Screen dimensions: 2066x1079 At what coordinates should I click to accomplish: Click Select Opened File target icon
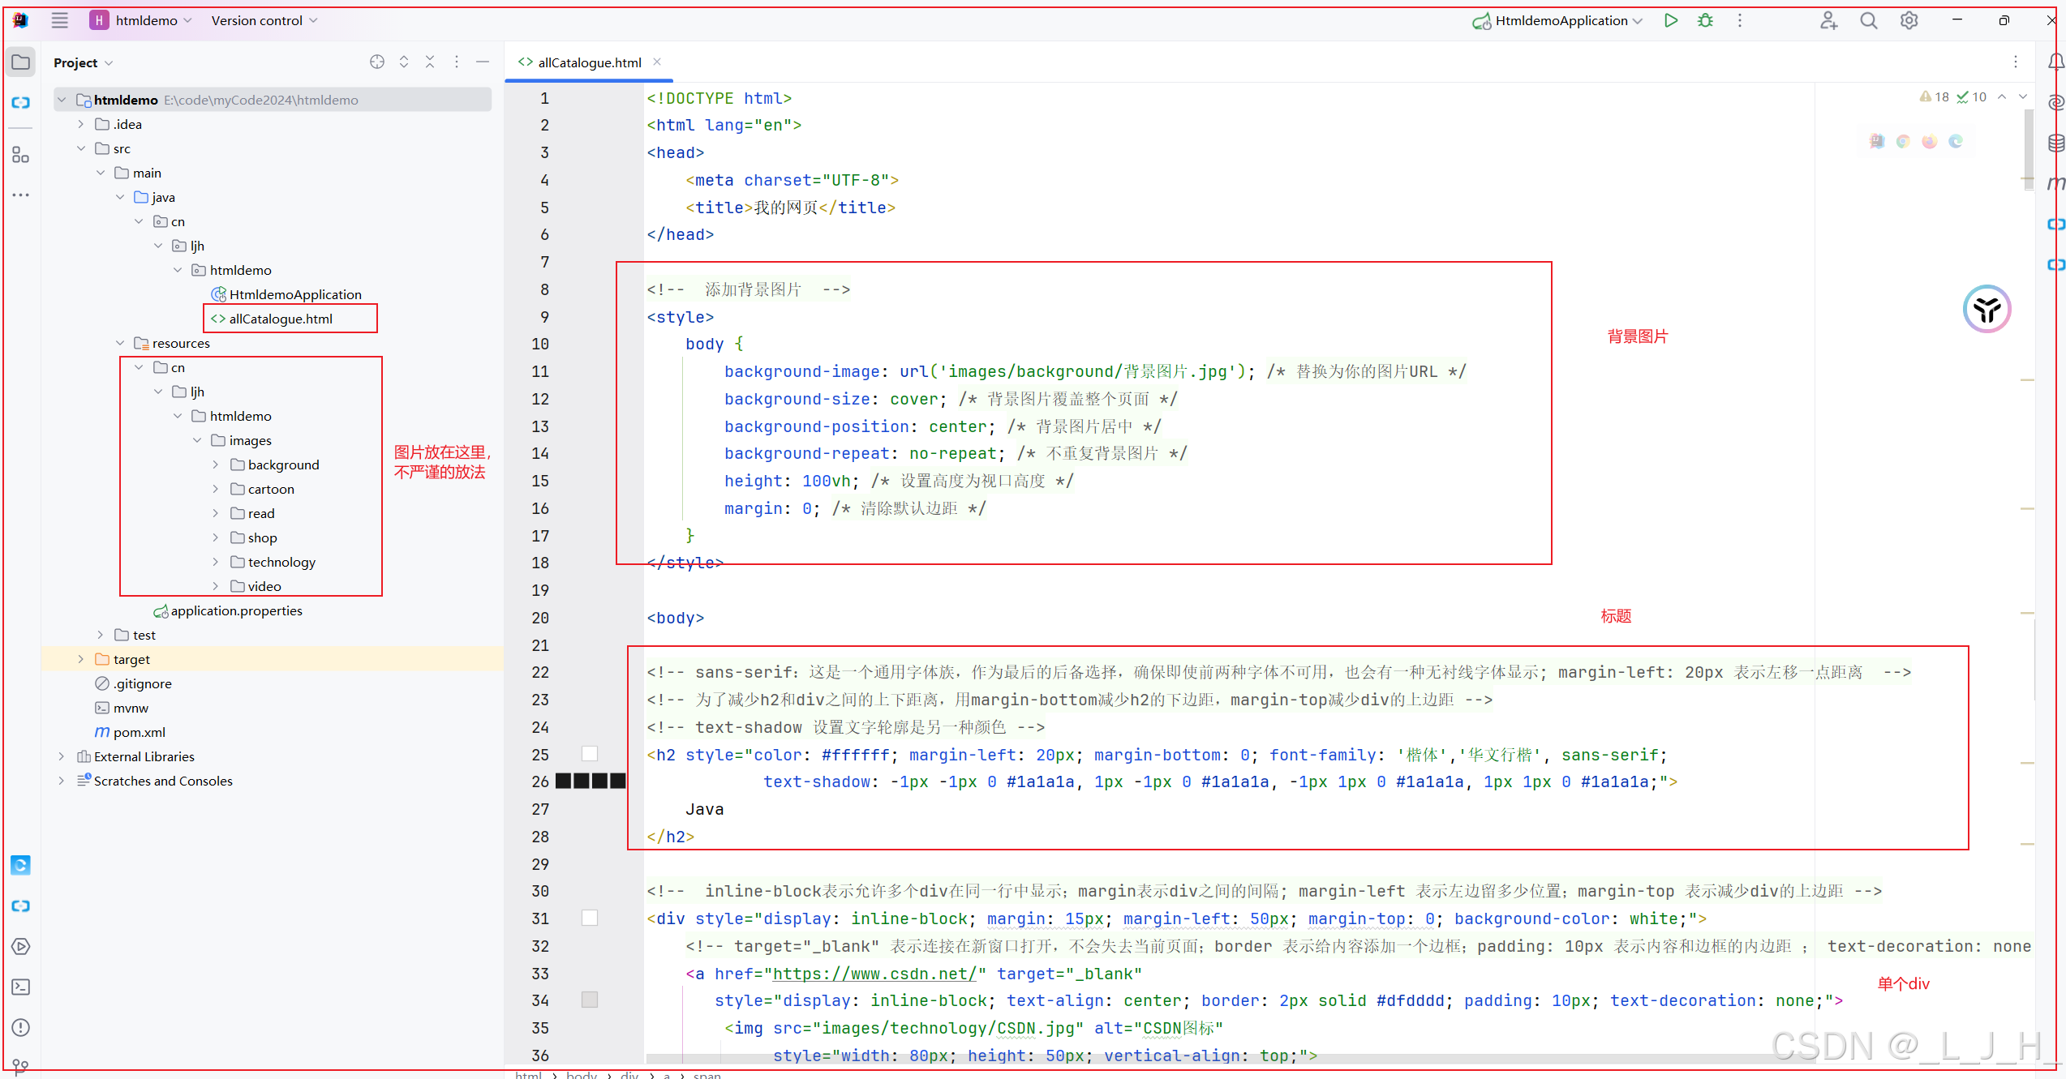pos(377,62)
